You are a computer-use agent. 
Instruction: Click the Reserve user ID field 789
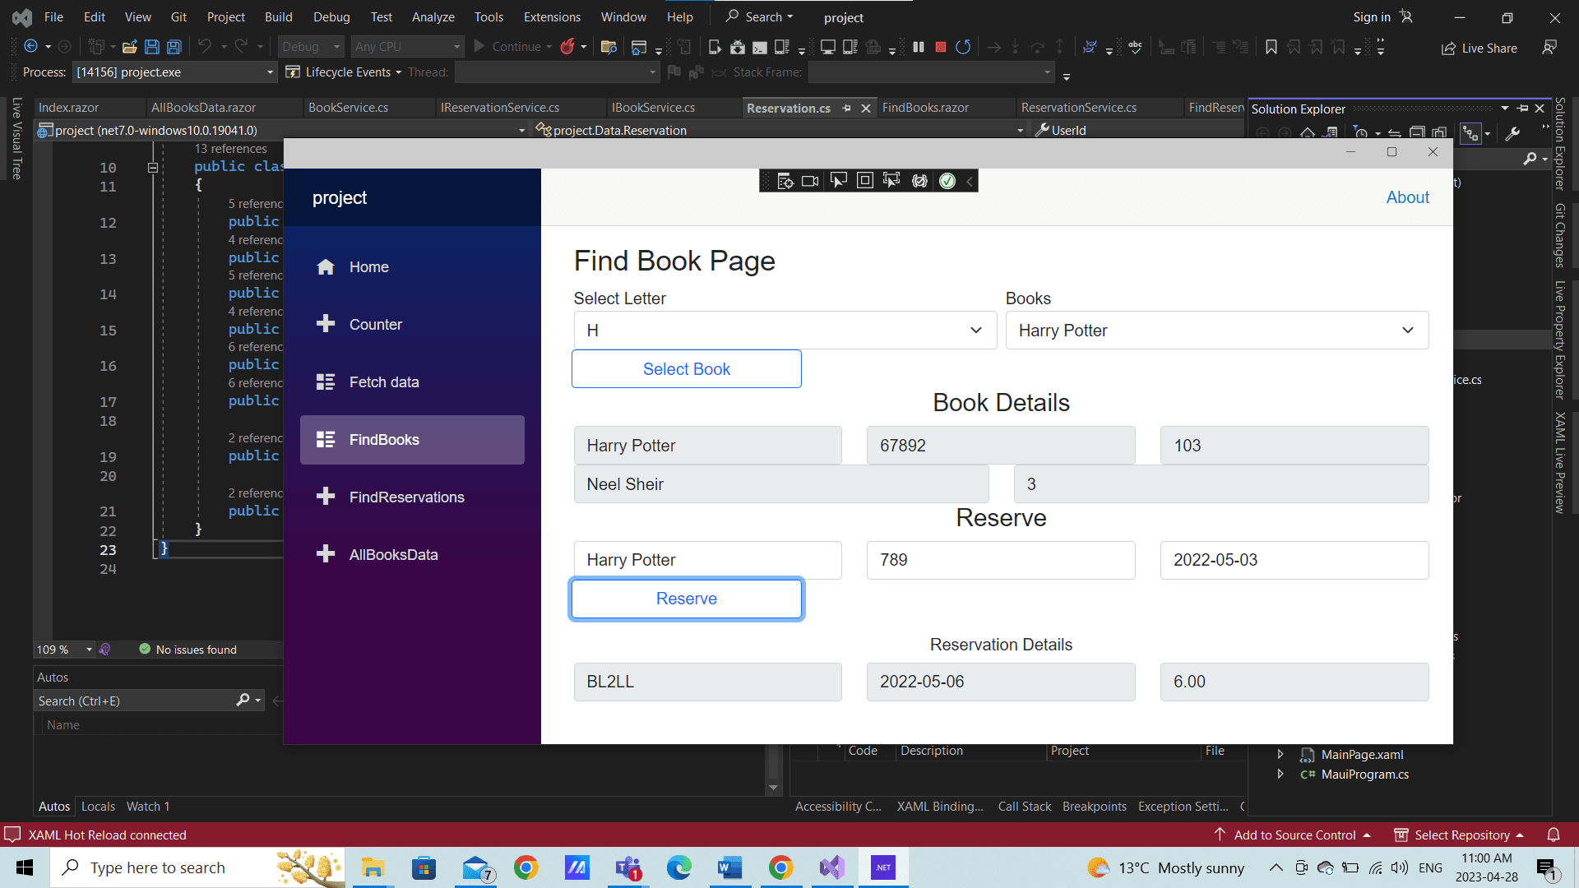click(x=1000, y=560)
